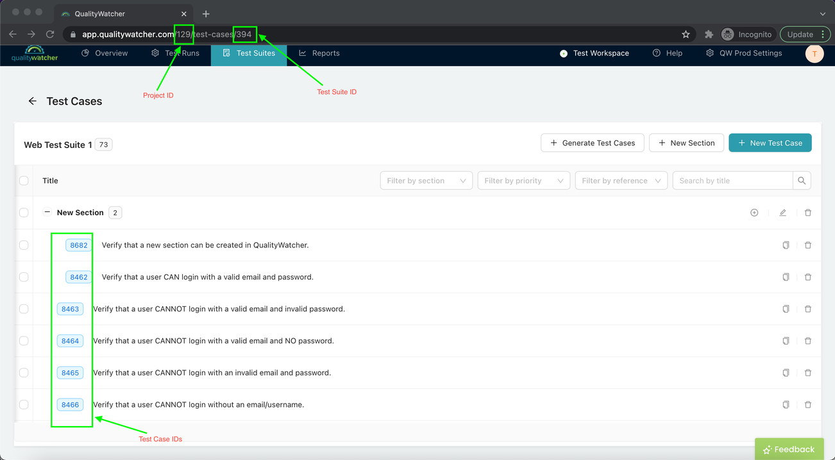Open test case ID 8462 badge

point(79,277)
